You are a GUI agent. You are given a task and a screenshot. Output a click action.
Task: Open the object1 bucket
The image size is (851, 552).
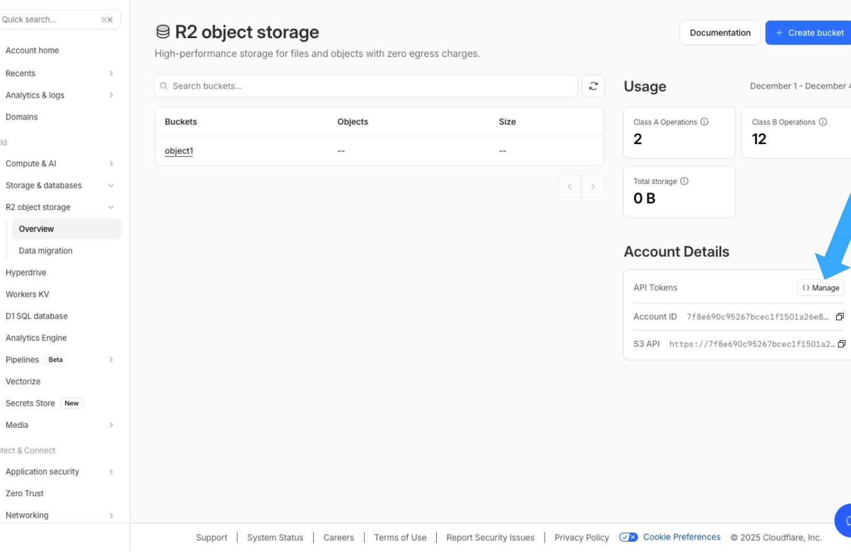click(179, 150)
